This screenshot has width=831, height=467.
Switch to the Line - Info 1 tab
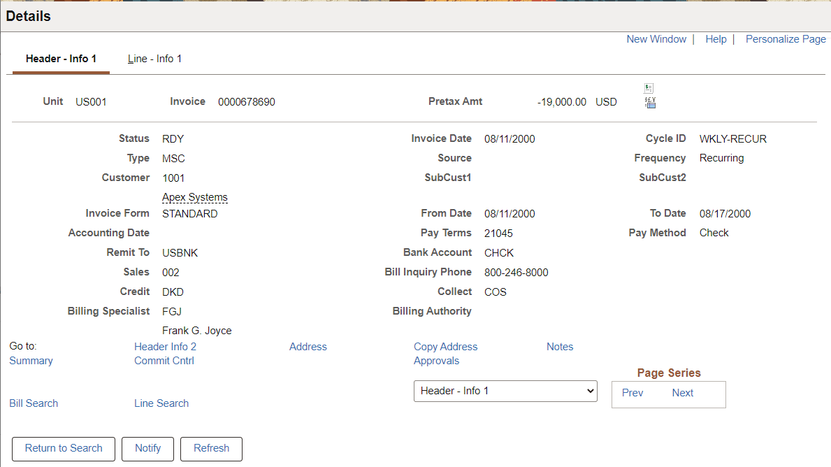click(x=154, y=59)
